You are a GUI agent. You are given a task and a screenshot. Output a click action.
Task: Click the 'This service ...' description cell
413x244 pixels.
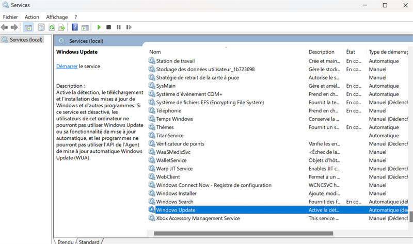tap(324, 218)
